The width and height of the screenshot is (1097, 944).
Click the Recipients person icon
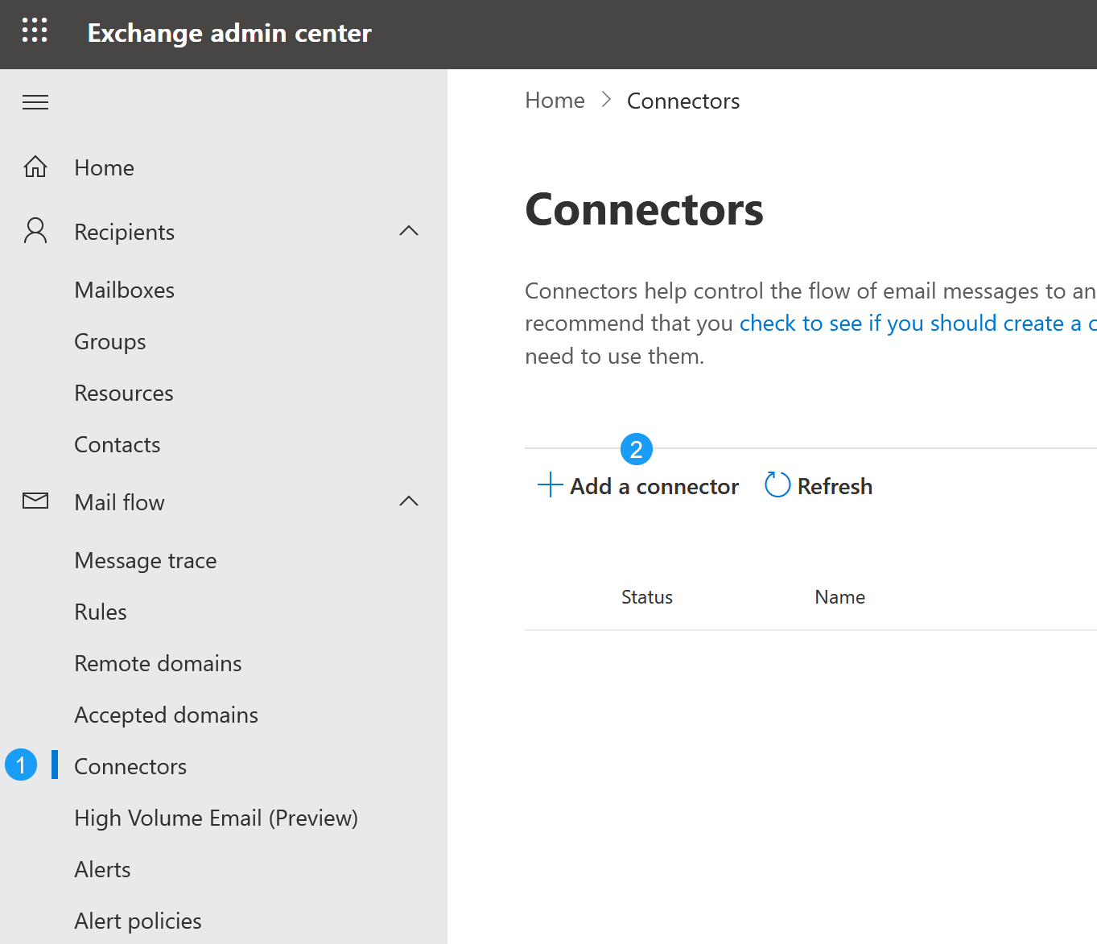pos(35,230)
